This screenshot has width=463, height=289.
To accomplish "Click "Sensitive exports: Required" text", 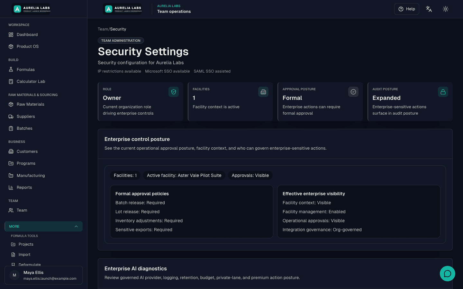I will pos(144,230).
